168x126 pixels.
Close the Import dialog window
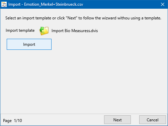163,4
